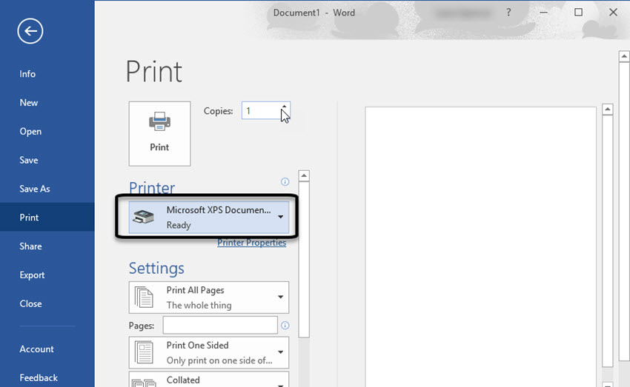This screenshot has height=387, width=630.
Task: Open the Share menu item
Action: [30, 246]
